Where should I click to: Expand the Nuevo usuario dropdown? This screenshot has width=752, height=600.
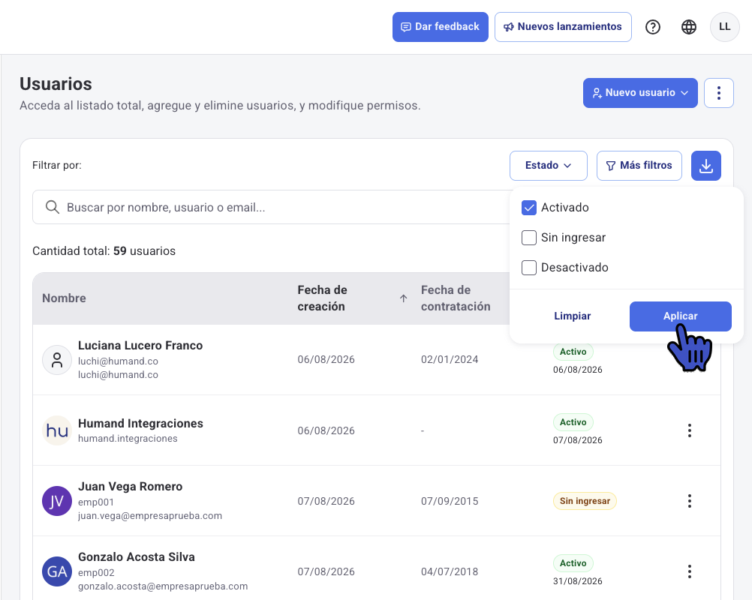coord(640,93)
